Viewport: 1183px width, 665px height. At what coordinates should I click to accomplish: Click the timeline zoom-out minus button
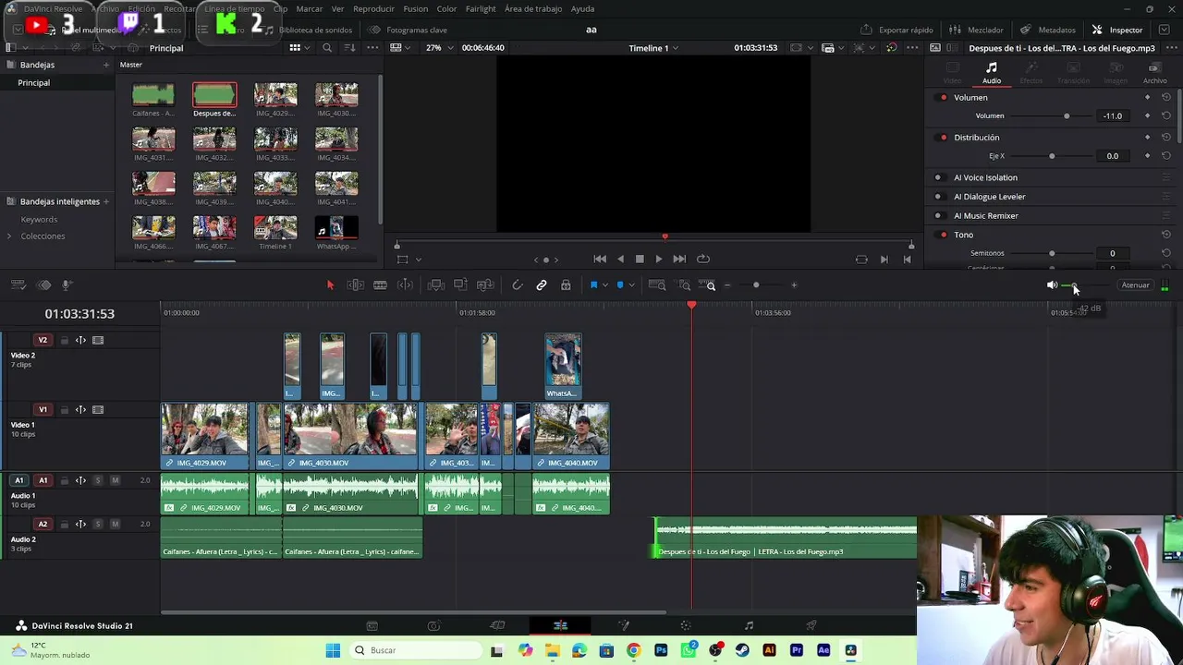point(727,285)
